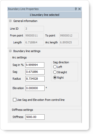The image size is (93, 134).
Task: Collapse the General information section
Action: point(10,21)
